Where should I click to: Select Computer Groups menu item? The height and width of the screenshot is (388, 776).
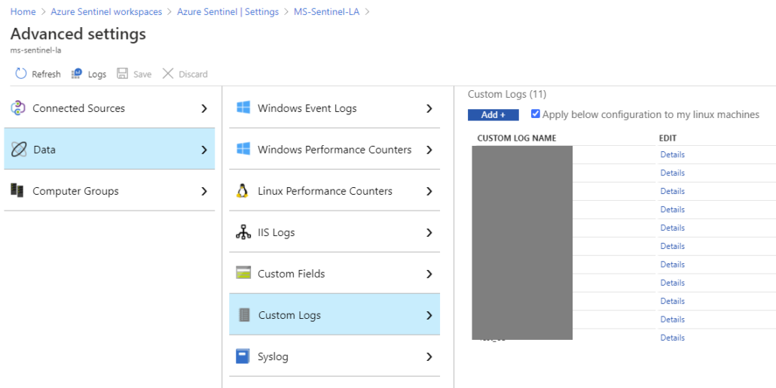click(x=109, y=190)
